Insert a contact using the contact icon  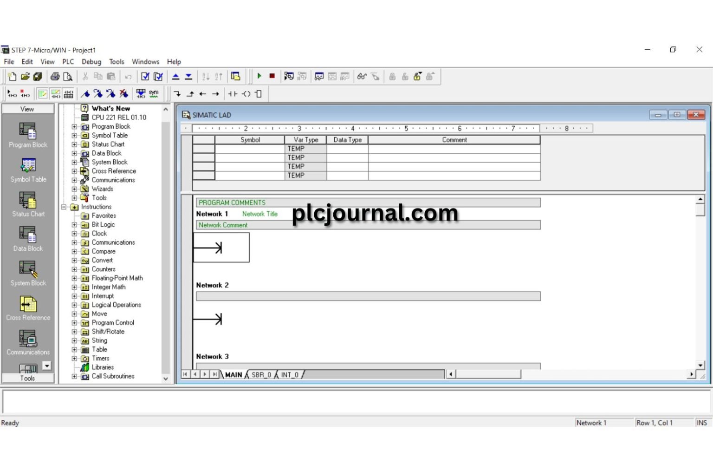coord(233,94)
